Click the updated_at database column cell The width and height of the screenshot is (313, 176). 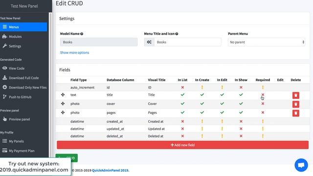pyautogui.click(x=115, y=129)
